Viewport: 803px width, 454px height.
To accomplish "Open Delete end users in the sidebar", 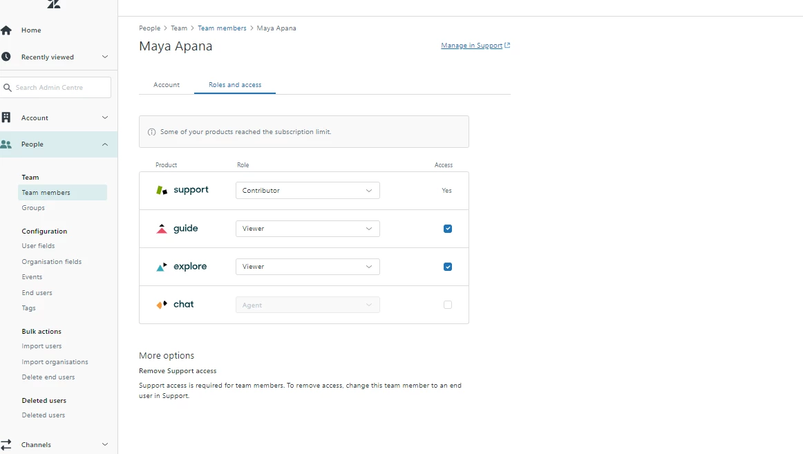I will pos(48,377).
